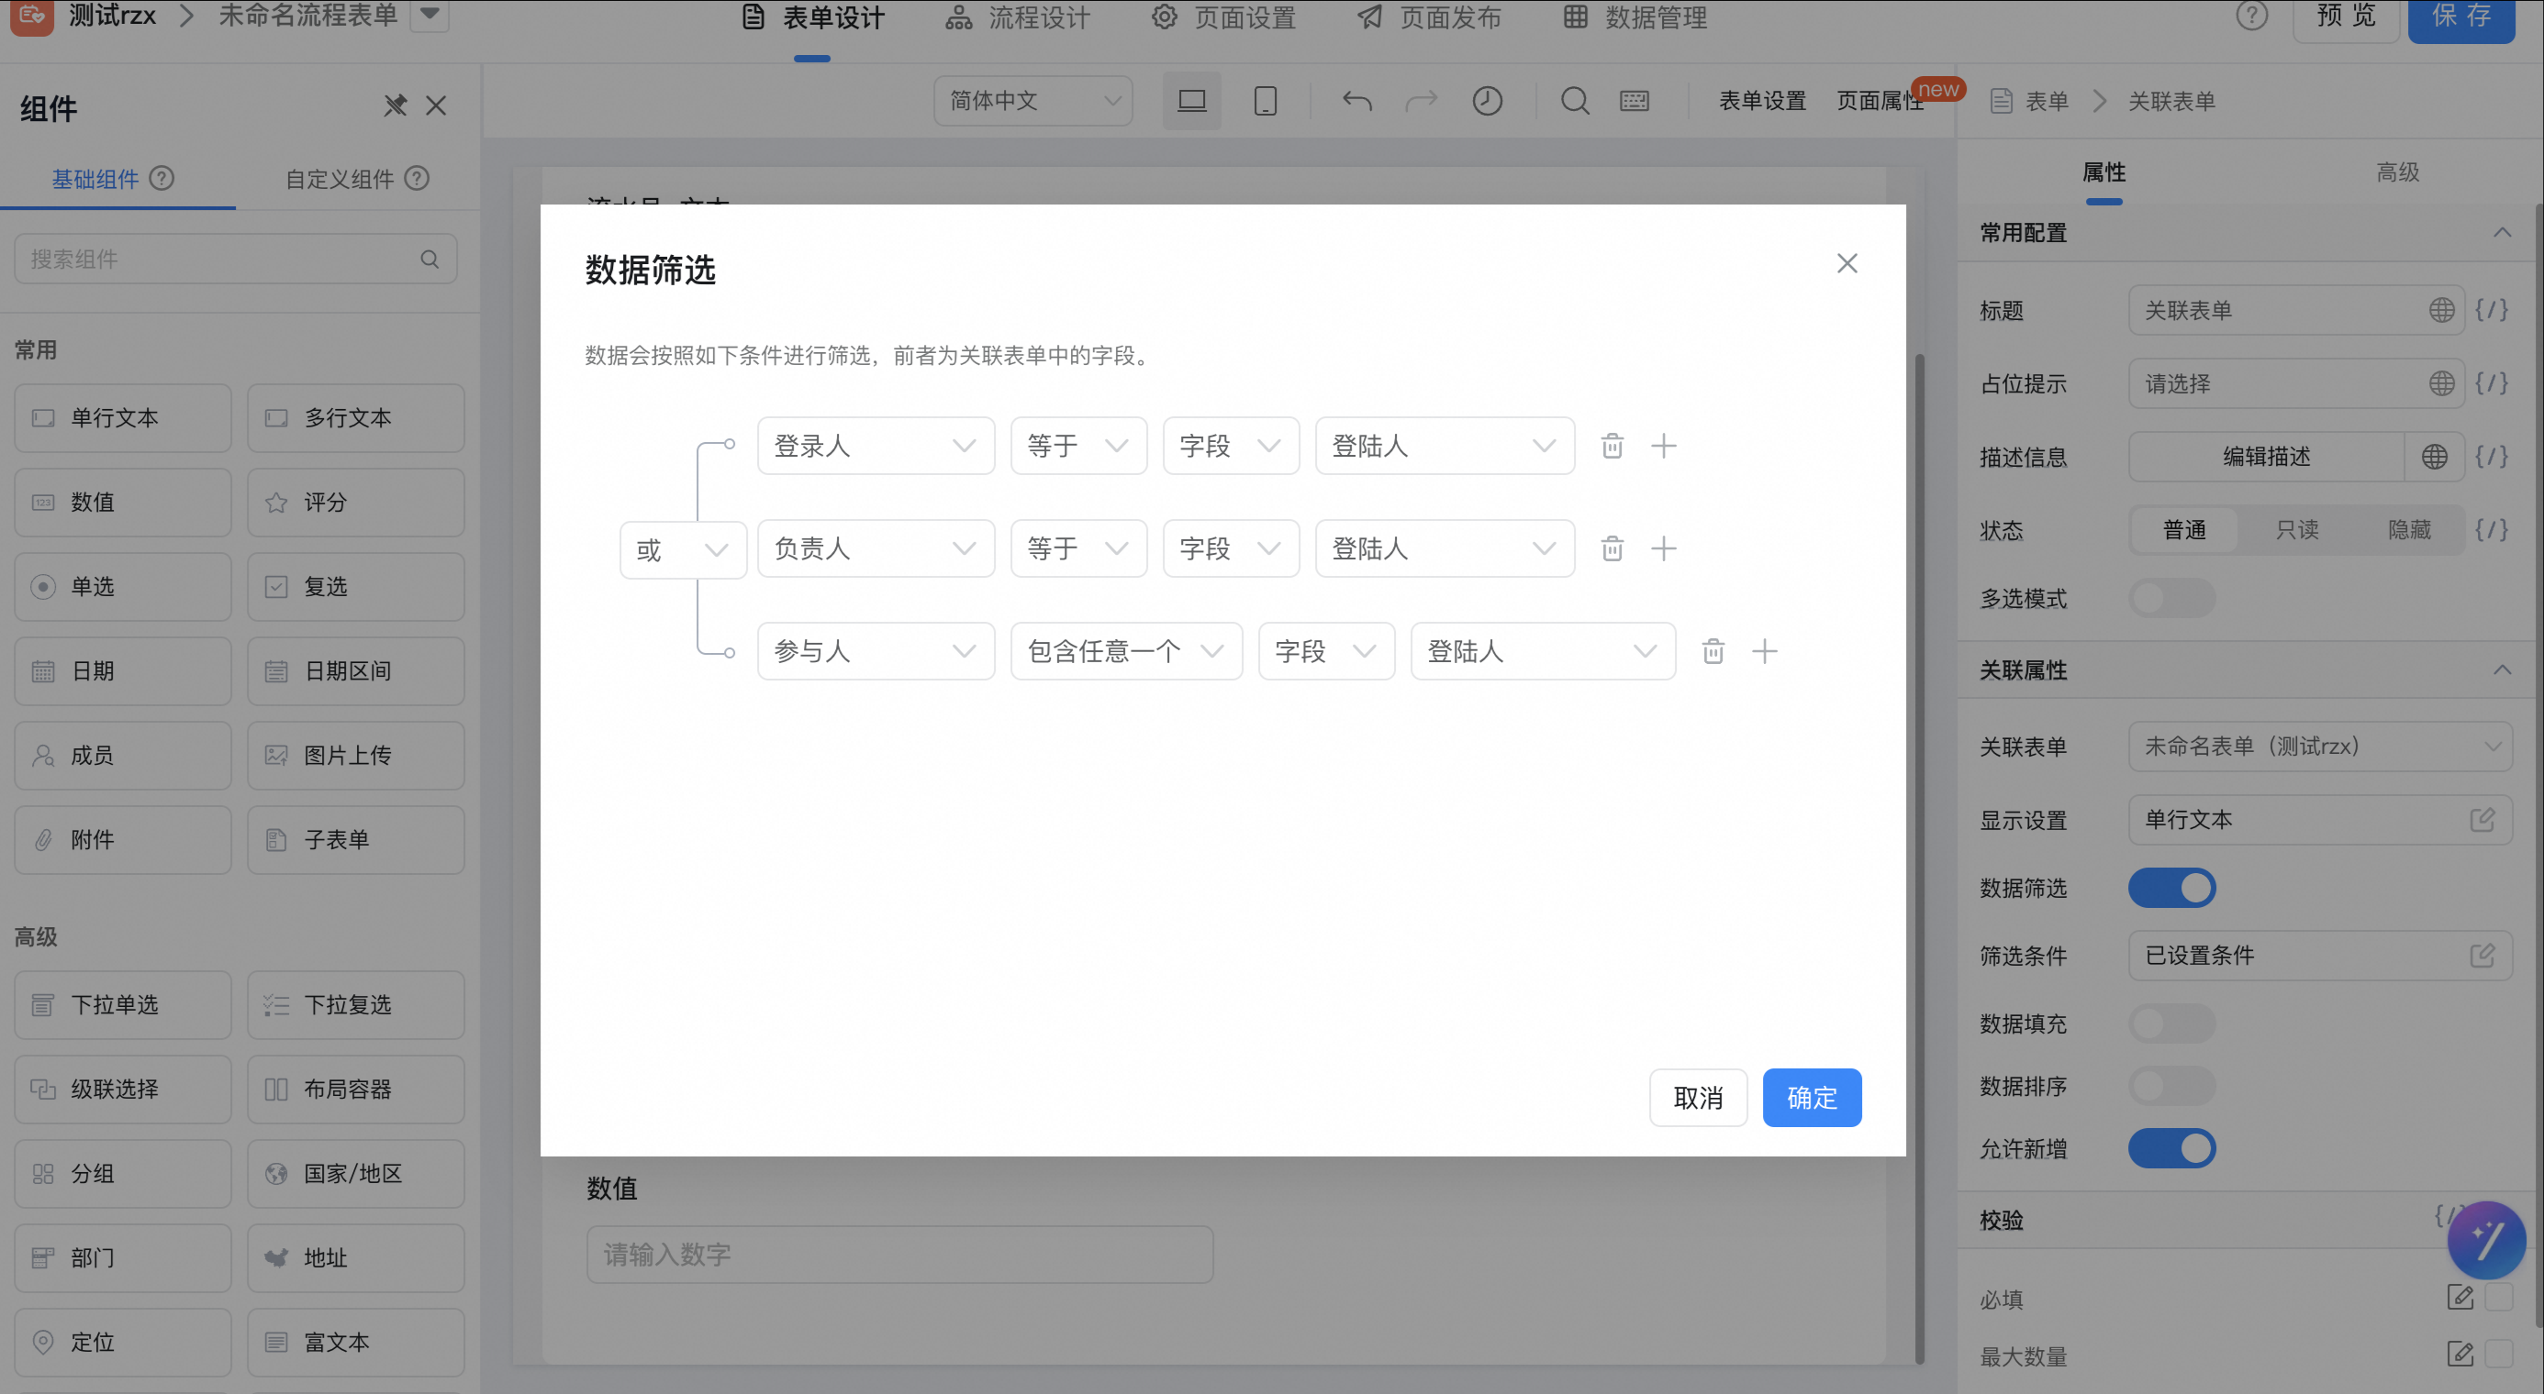This screenshot has height=1394, width=2544.
Task: Open the floating magic wand assistant button
Action: pos(2487,1241)
